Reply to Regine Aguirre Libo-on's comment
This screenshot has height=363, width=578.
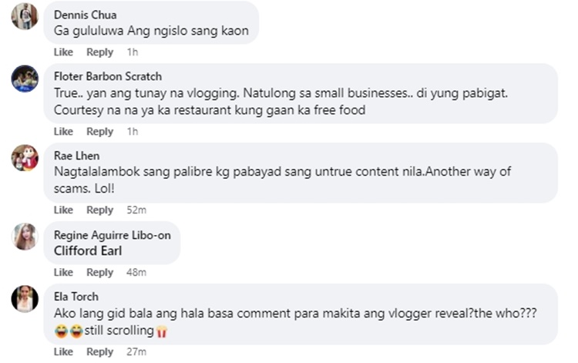[x=99, y=273]
